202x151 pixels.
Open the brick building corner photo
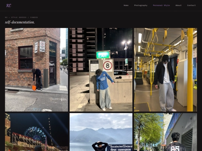(36, 70)
